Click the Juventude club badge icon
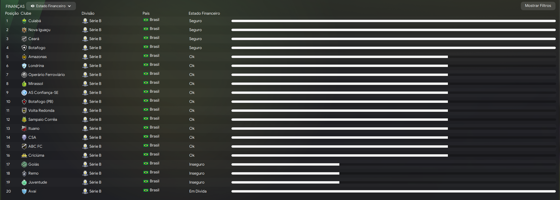 24,182
